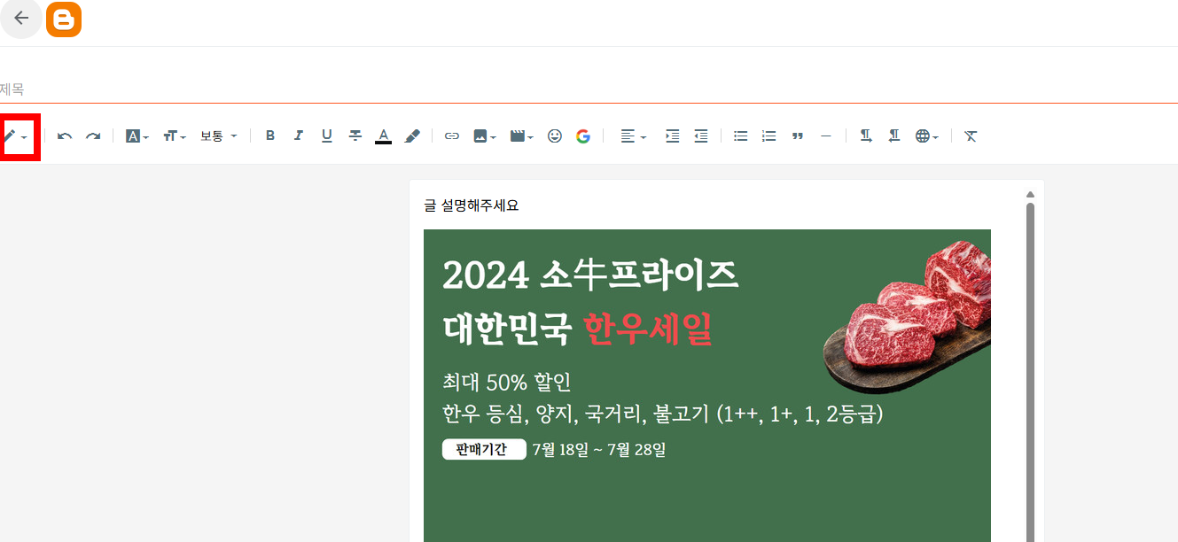Open the insert video menu
This screenshot has width=1178, height=542.
521,136
